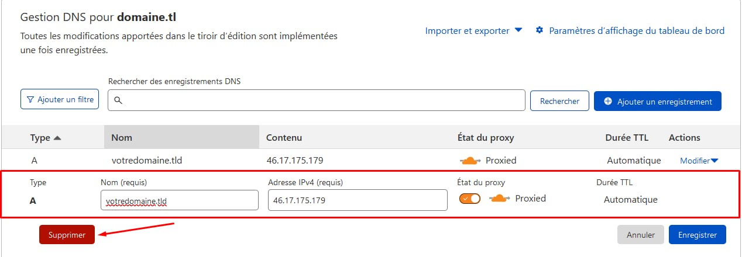Click the Type column sort arrow
The height and width of the screenshot is (257, 742).
tap(57, 138)
